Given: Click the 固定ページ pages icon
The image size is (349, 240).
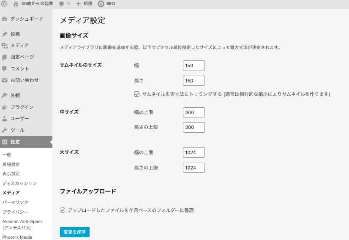Looking at the screenshot, I should pyautogui.click(x=5, y=57).
